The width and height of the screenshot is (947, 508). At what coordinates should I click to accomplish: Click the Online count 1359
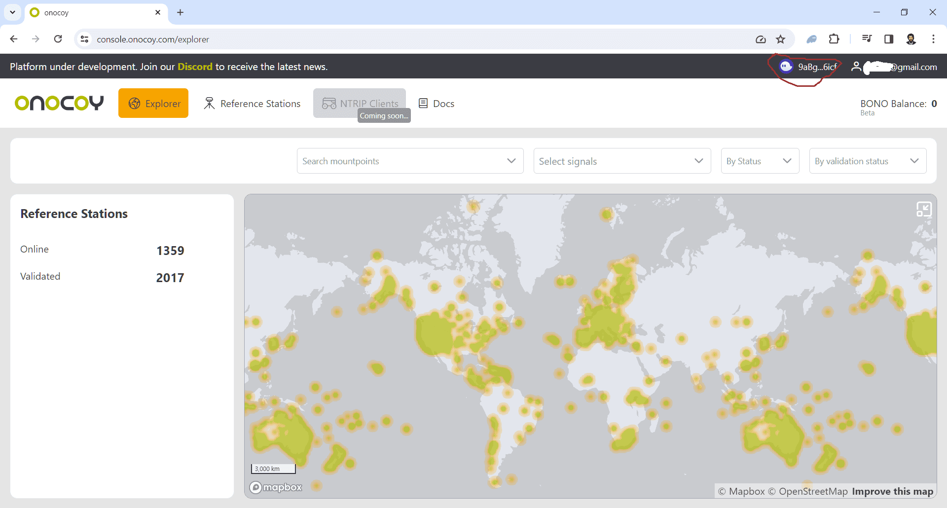[x=170, y=251]
